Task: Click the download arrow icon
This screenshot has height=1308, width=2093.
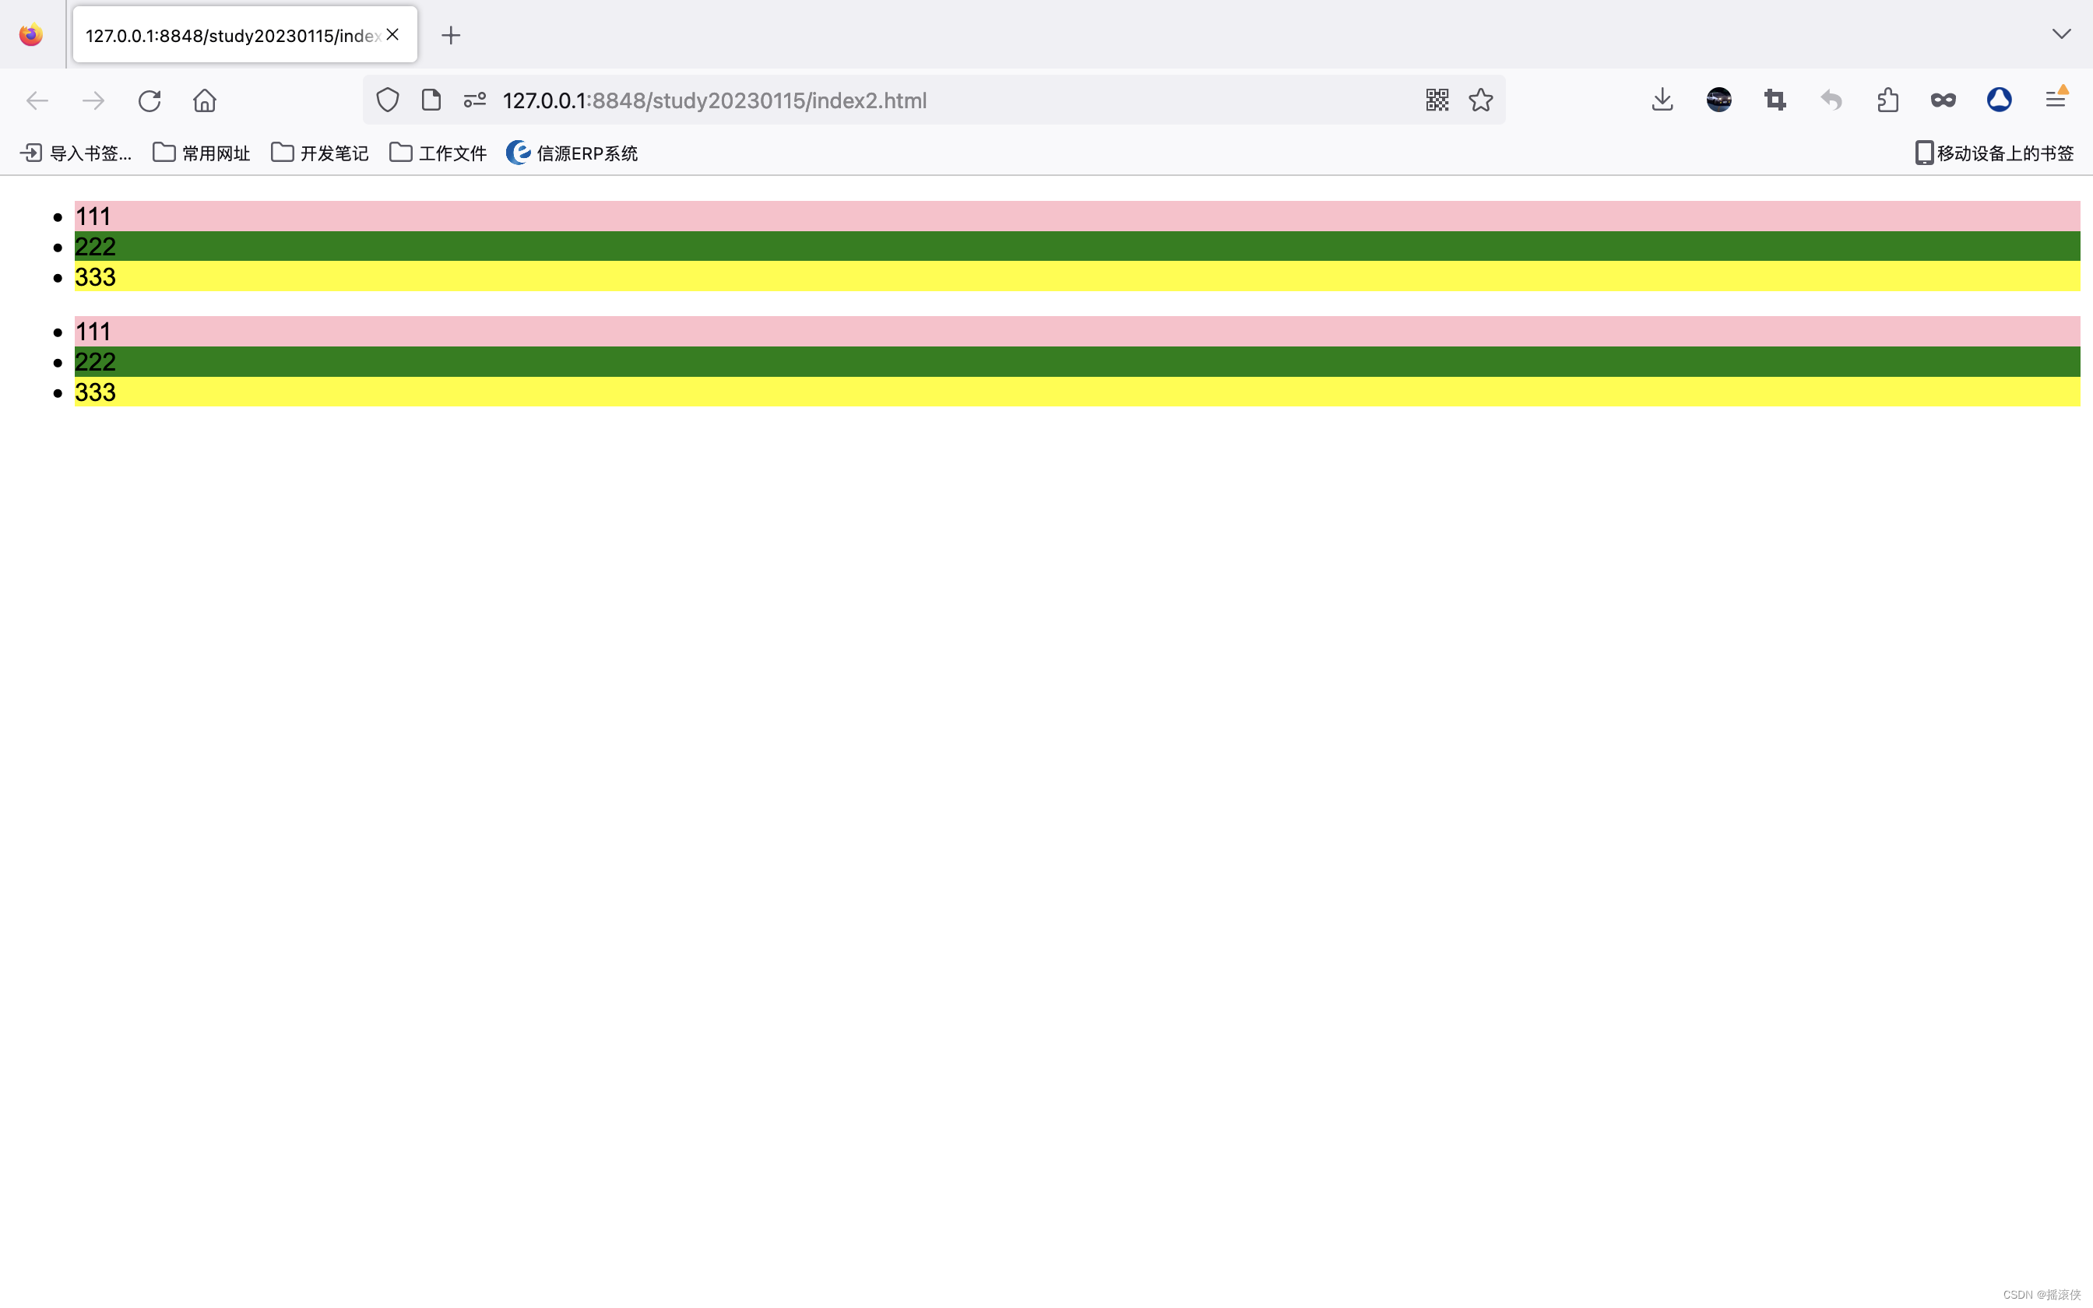Action: pyautogui.click(x=1663, y=100)
